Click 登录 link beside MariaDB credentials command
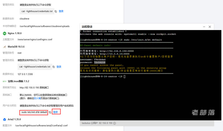 pos(59,67)
